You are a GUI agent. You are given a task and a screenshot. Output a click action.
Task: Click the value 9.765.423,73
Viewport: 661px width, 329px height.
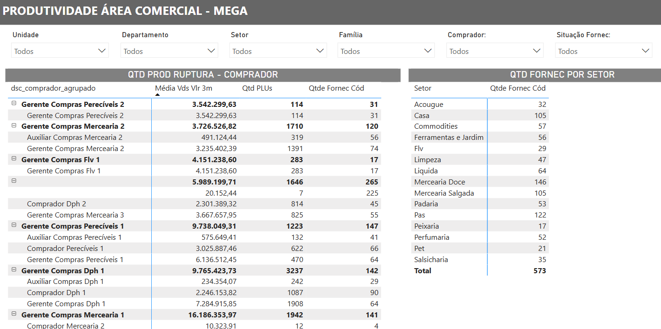[x=214, y=270]
